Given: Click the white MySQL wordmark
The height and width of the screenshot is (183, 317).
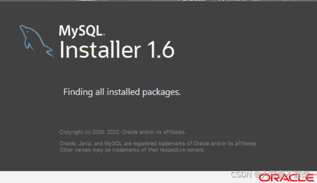Looking at the screenshot, I should [x=81, y=31].
